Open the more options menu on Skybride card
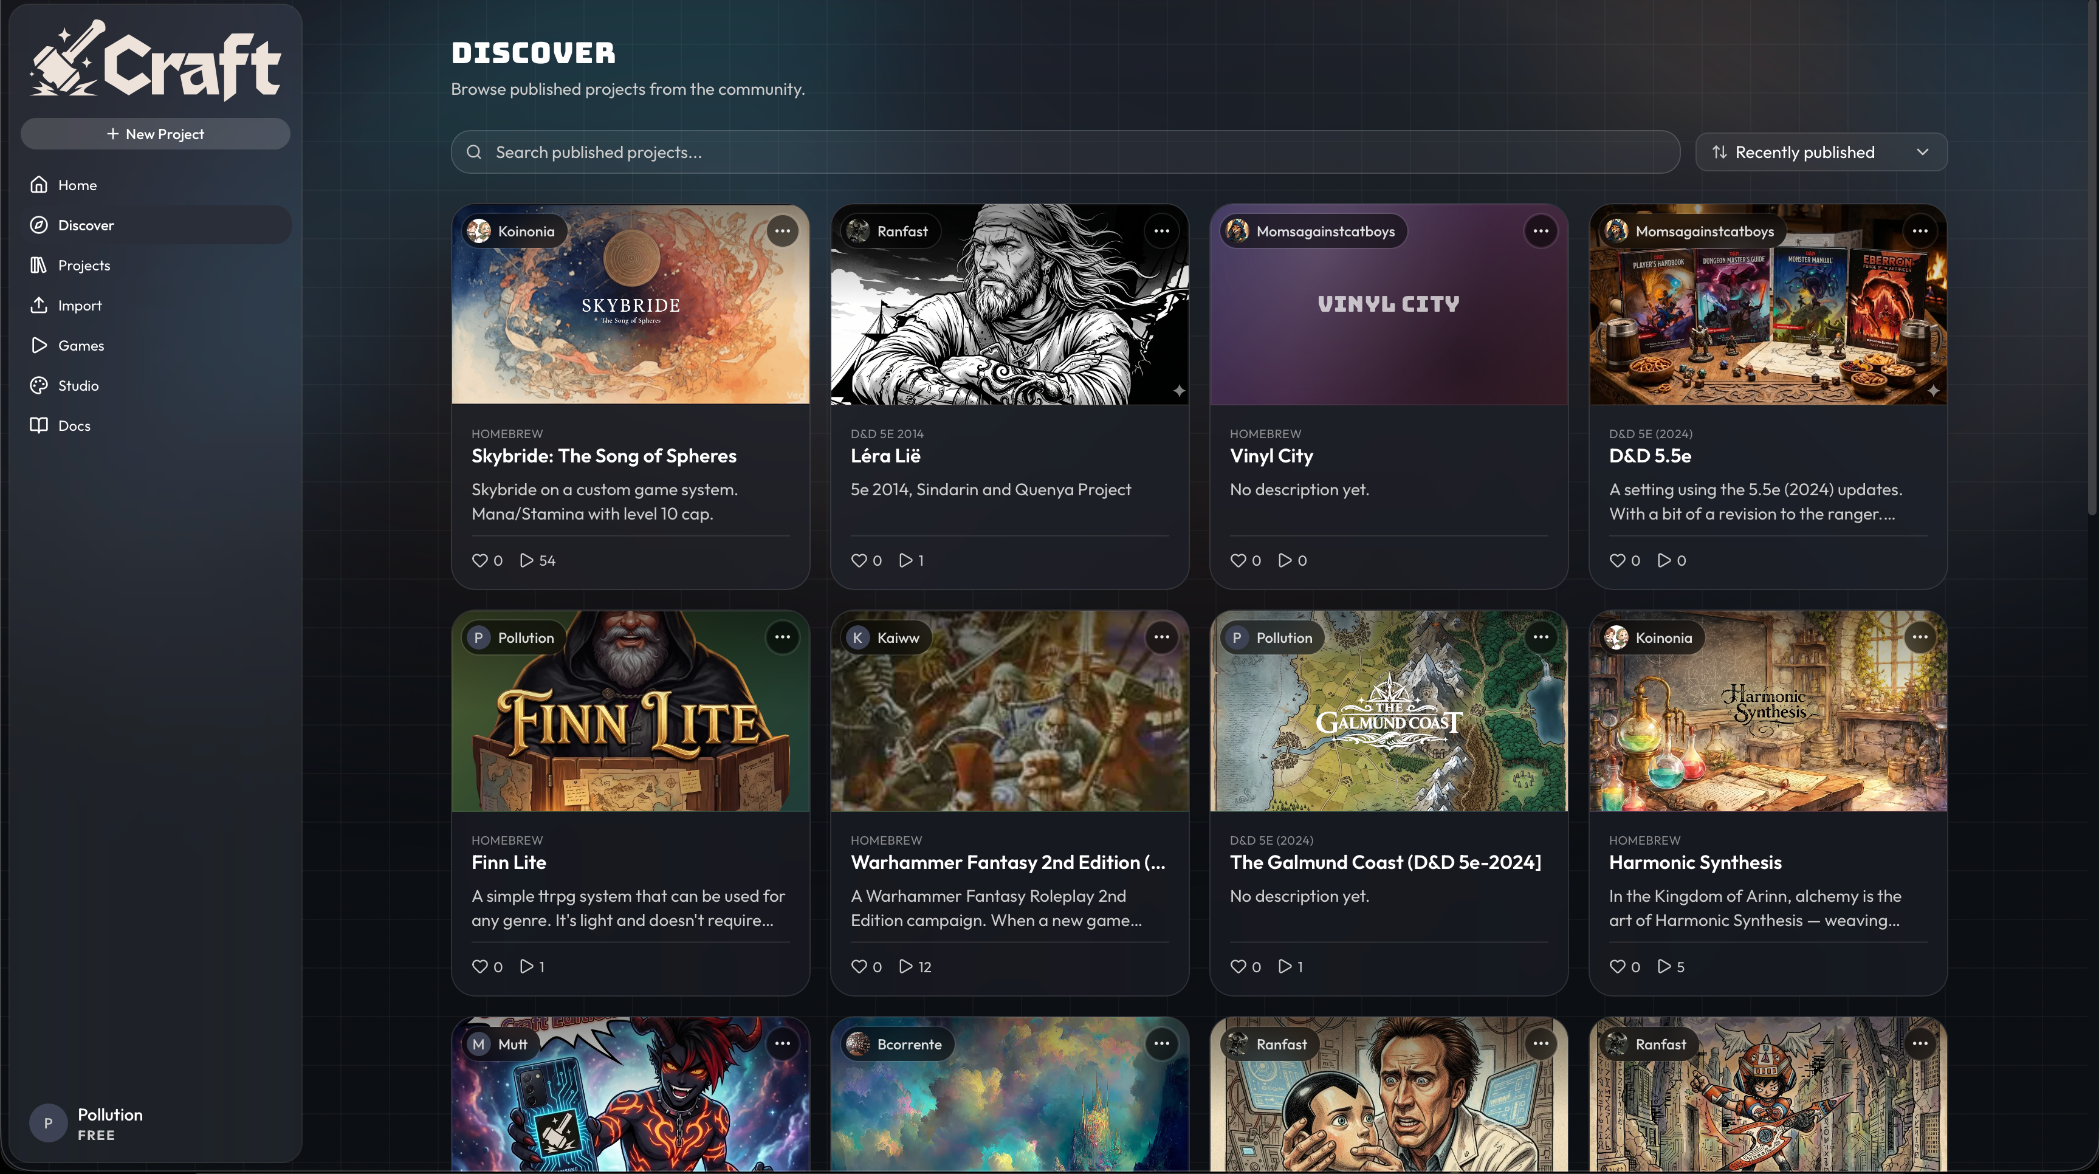The width and height of the screenshot is (2099, 1174). point(782,230)
